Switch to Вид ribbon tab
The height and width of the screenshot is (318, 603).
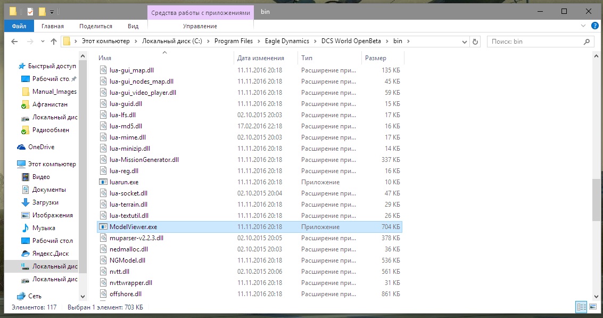point(133,26)
